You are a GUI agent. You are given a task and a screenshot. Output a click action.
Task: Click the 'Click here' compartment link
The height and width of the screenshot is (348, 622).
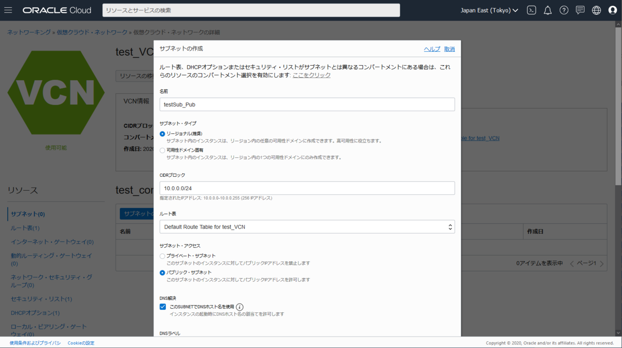tap(312, 75)
